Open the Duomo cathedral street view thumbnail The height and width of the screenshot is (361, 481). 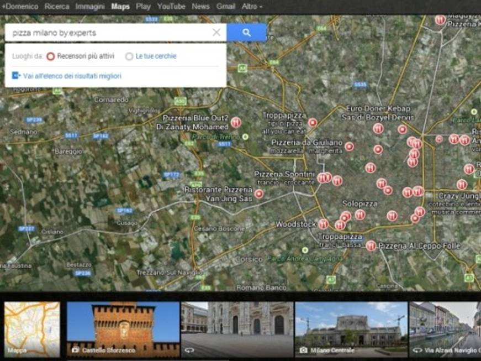[237, 329]
